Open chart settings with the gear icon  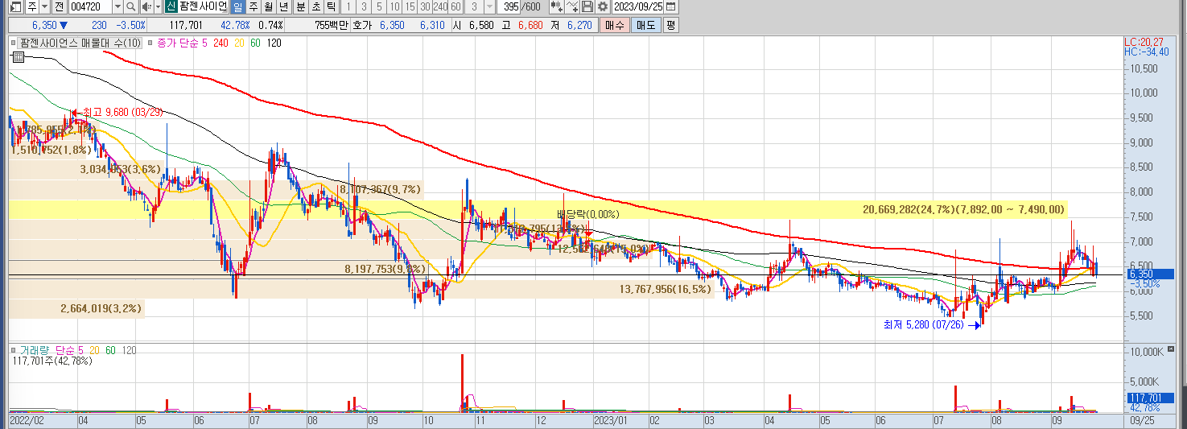pyautogui.click(x=602, y=7)
